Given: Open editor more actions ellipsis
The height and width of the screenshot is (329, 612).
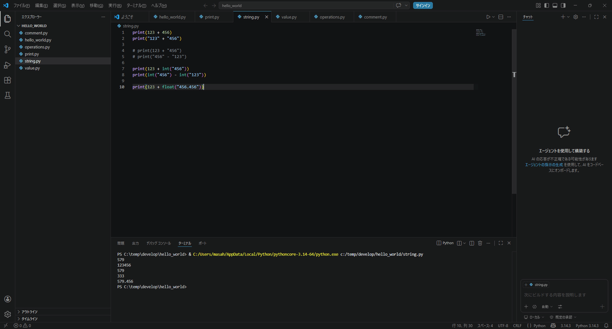Looking at the screenshot, I should coord(509,17).
